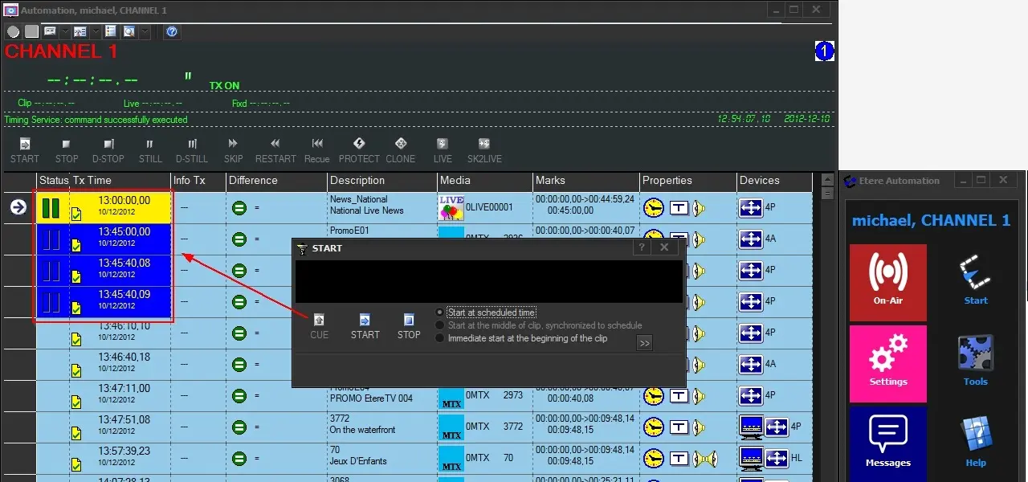
Task: Select 'Start at scheduled time' option
Action: click(x=439, y=312)
